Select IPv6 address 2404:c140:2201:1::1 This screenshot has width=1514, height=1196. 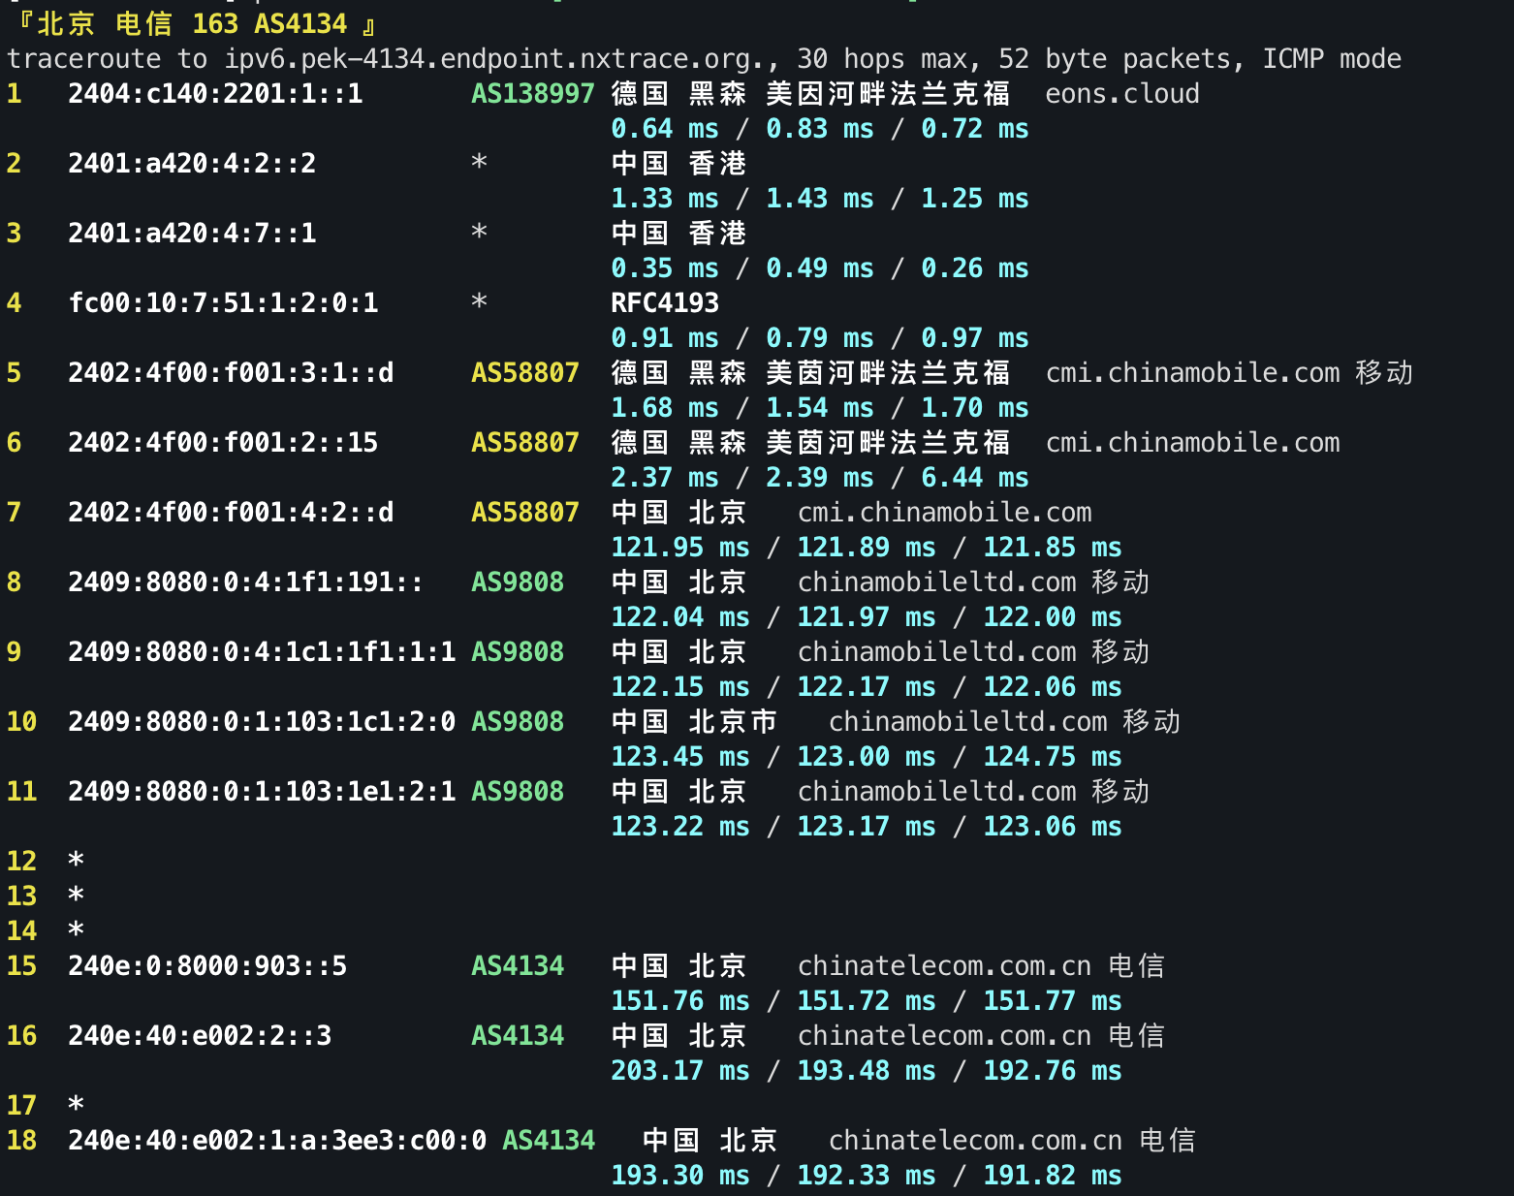click(215, 93)
